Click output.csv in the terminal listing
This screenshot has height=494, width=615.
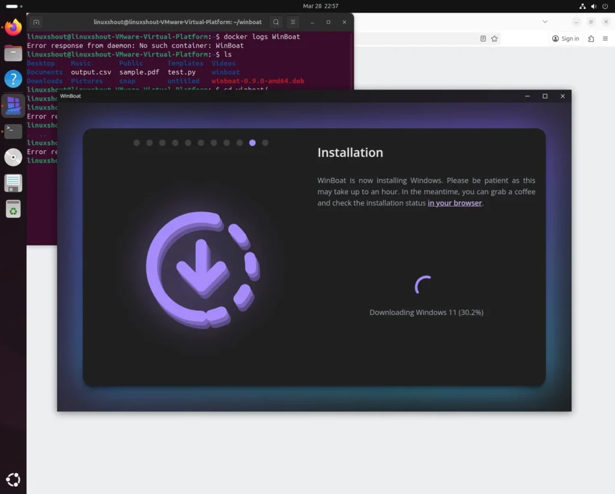point(91,72)
